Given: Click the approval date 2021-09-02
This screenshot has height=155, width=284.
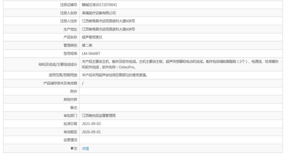Looking at the screenshot, I should click(x=91, y=124).
